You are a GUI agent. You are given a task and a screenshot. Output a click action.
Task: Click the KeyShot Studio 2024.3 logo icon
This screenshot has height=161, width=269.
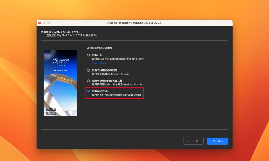point(55,61)
